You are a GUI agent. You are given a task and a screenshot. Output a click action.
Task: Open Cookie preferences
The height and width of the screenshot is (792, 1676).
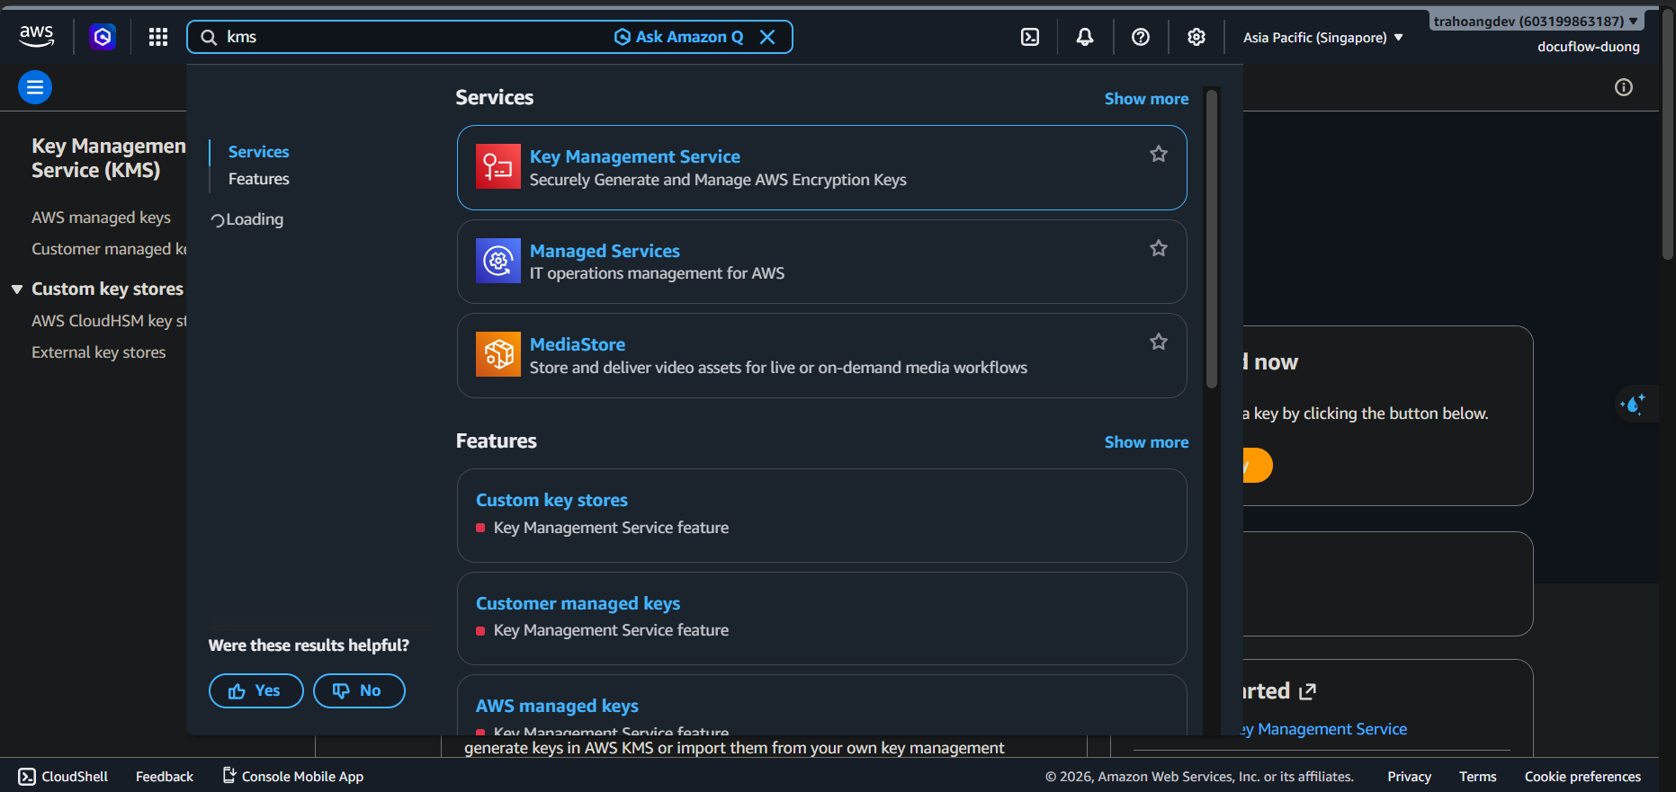[x=1582, y=777]
